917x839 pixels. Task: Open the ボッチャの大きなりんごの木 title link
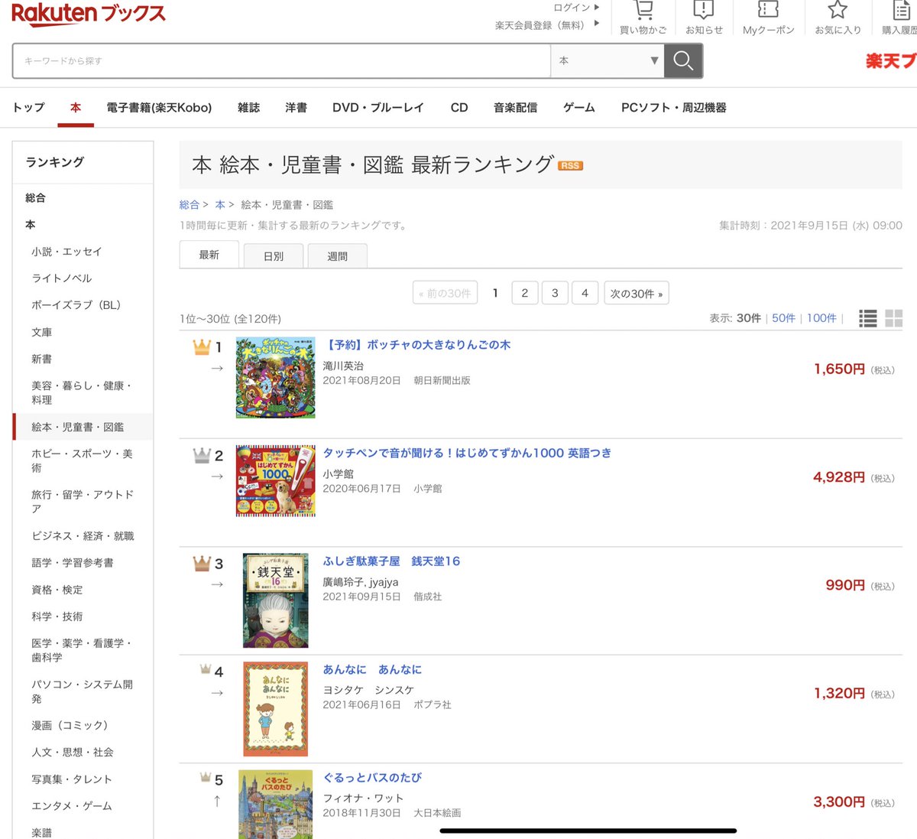(417, 345)
